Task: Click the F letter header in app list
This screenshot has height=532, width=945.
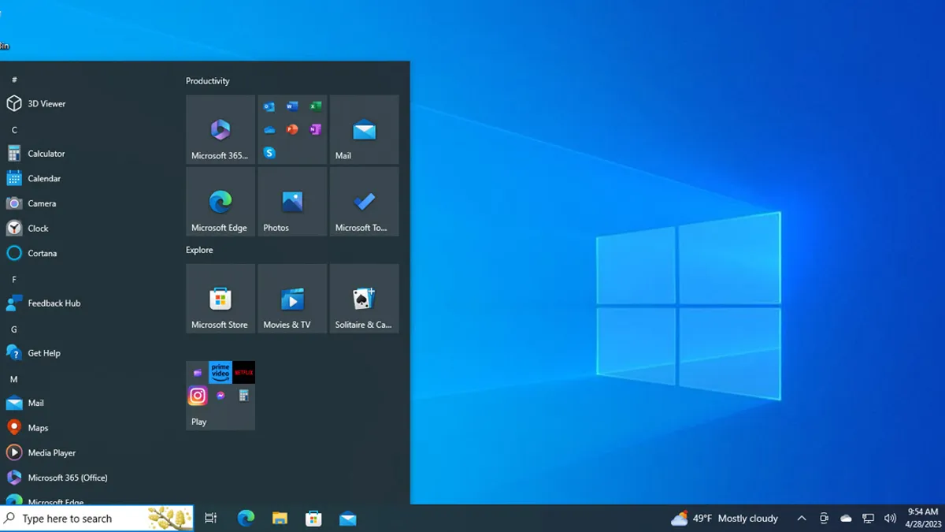Action: (x=14, y=279)
